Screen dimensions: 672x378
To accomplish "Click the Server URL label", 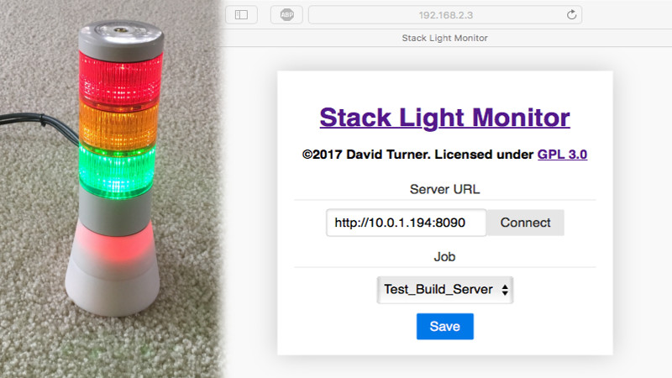I will tap(444, 189).
